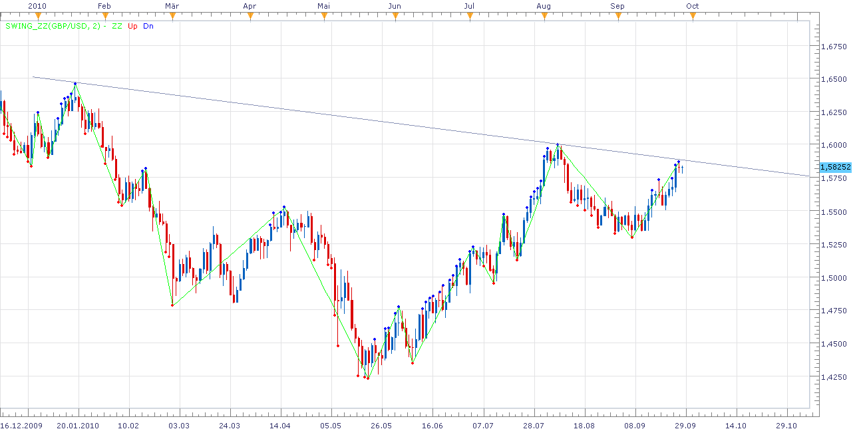Screen dimensions: 857x433
Task: Click the 1,6000 price axis label
Action: 834,145
